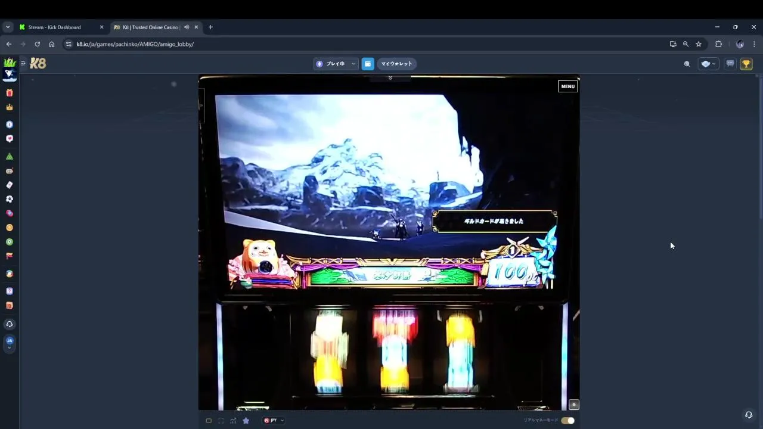Collapse the game panel top chevron
The width and height of the screenshot is (763, 429).
390,78
